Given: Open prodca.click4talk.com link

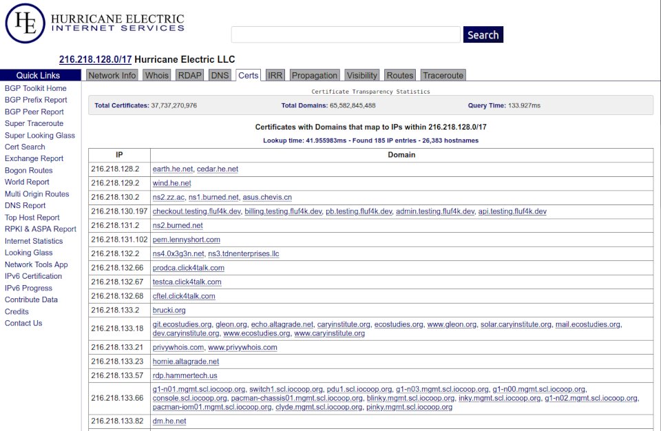Looking at the screenshot, I should coord(189,268).
